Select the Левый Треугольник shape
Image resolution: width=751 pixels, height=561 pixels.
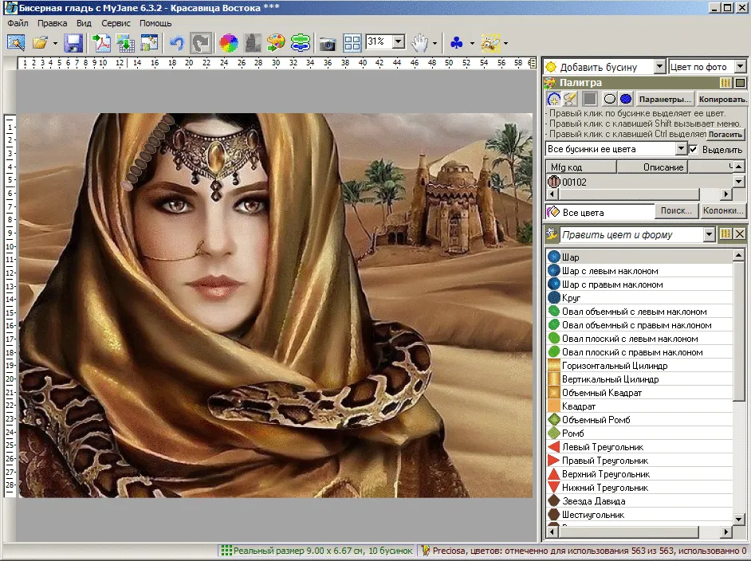coord(639,446)
